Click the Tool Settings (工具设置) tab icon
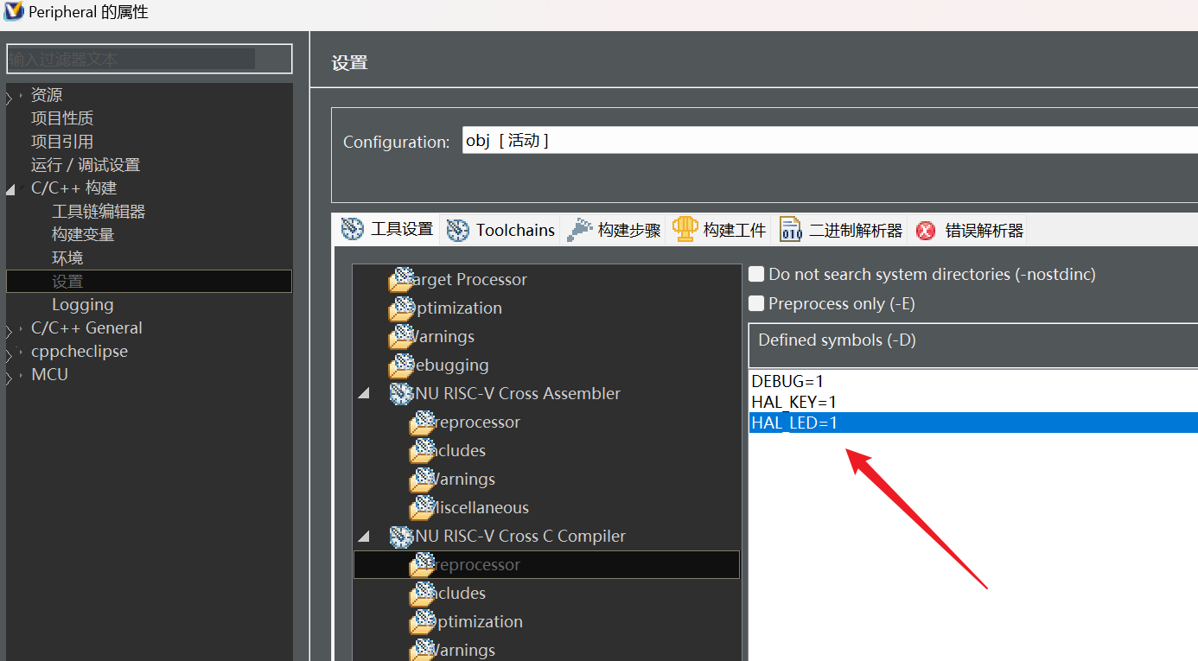Screen dimensions: 1198x661 click(x=353, y=229)
